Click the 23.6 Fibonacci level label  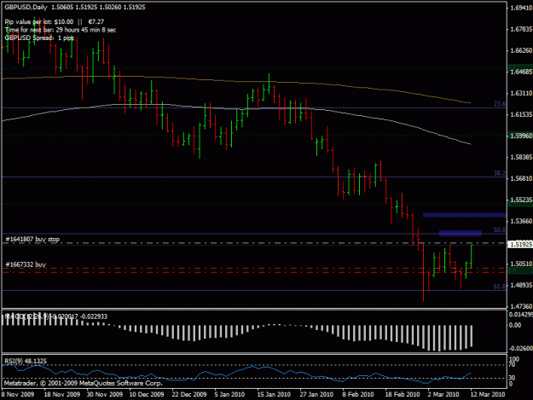click(x=500, y=104)
